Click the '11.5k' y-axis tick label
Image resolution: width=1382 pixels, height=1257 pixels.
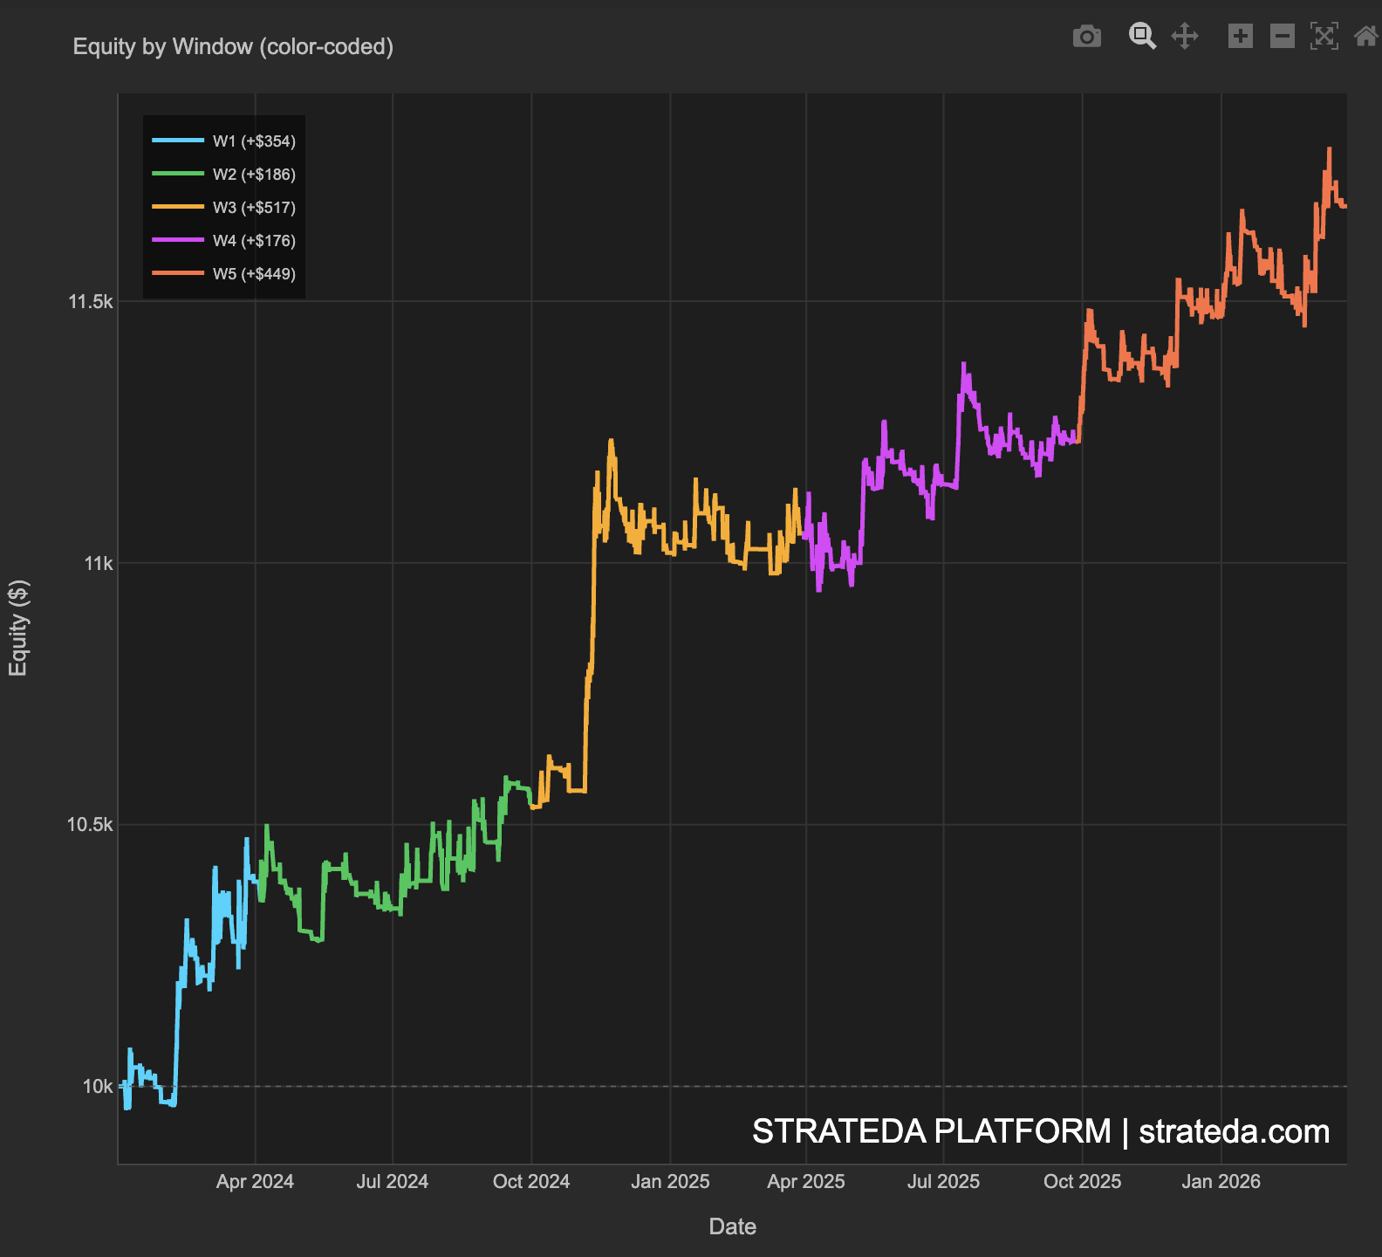click(x=91, y=302)
